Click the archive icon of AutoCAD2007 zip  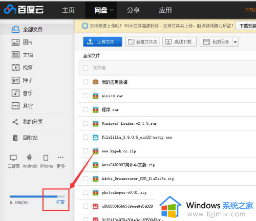[x=96, y=165]
